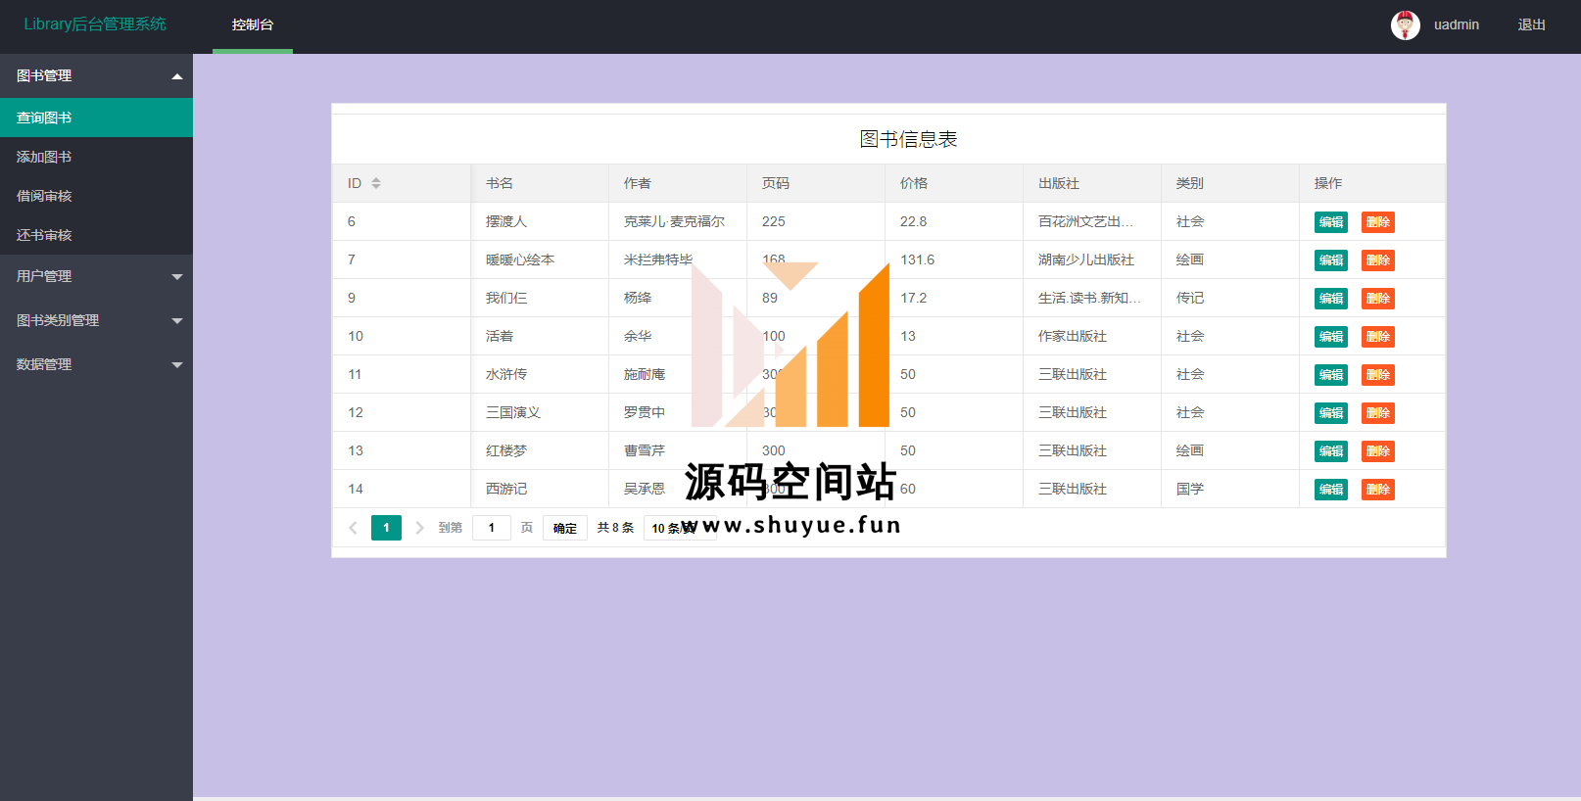Screen dimensions: 1581x801
Task: Click the 共 8 条 total count
Action: tap(615, 528)
